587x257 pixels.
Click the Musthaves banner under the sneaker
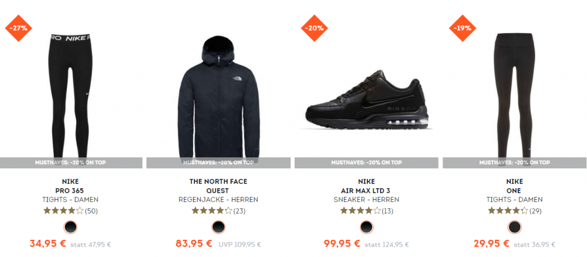pos(366,163)
